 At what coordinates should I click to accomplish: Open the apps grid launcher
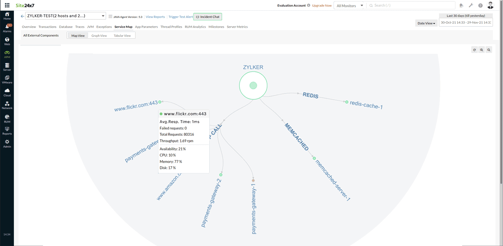click(x=7, y=5)
